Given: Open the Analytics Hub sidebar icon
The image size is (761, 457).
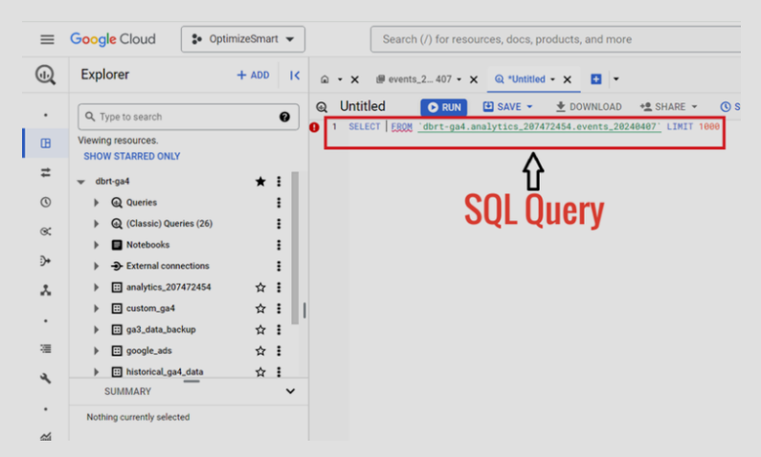Looking at the screenshot, I should pyautogui.click(x=46, y=232).
